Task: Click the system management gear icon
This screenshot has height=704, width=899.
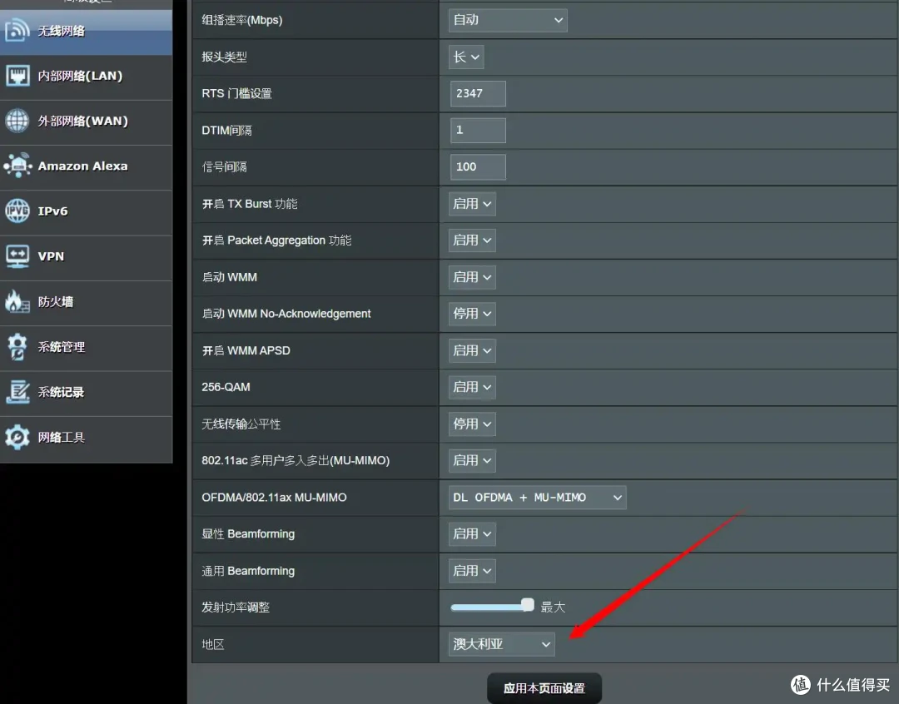Action: coord(17,346)
